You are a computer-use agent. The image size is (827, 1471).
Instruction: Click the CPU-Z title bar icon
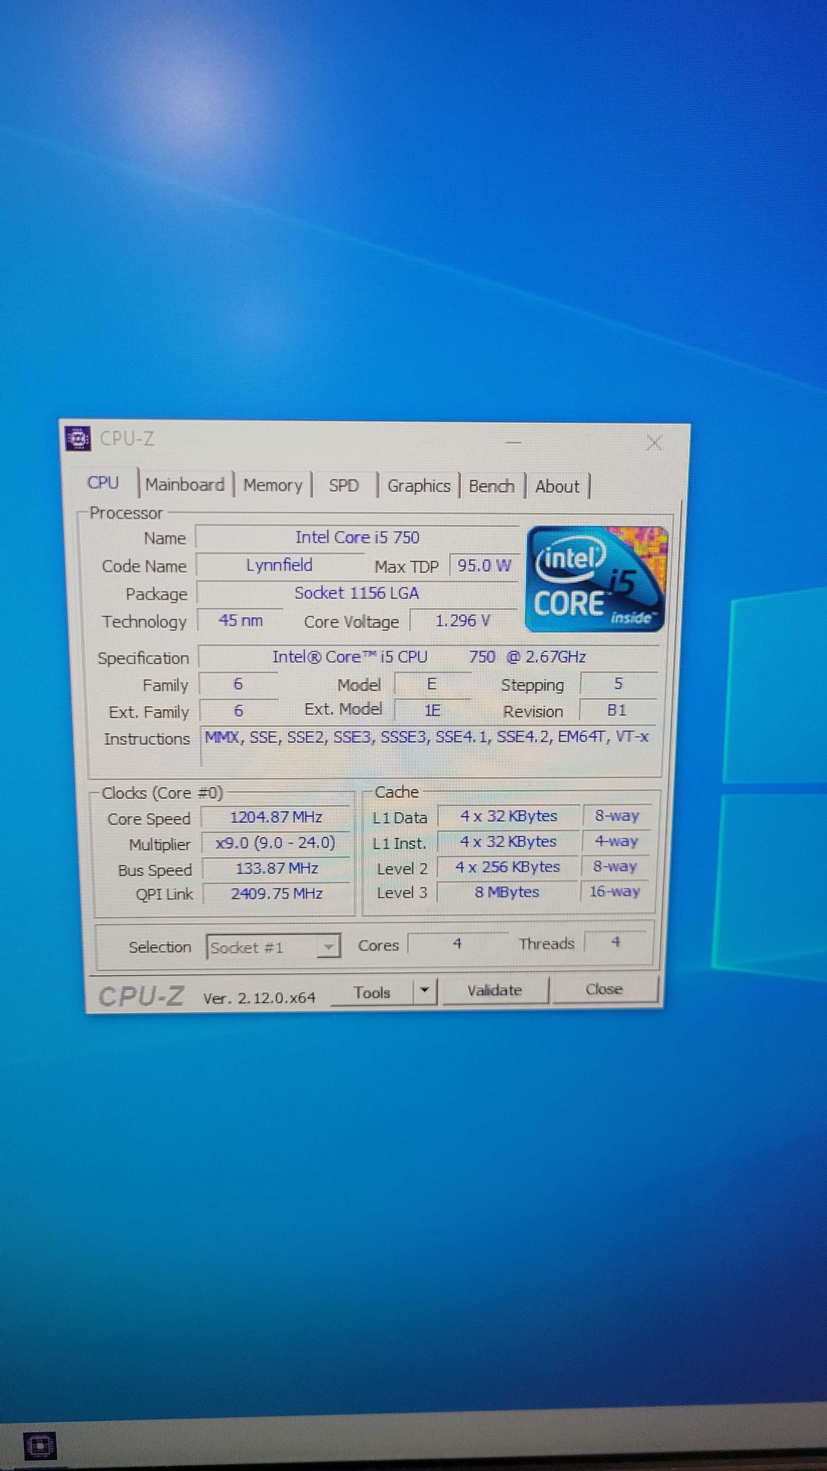[78, 439]
